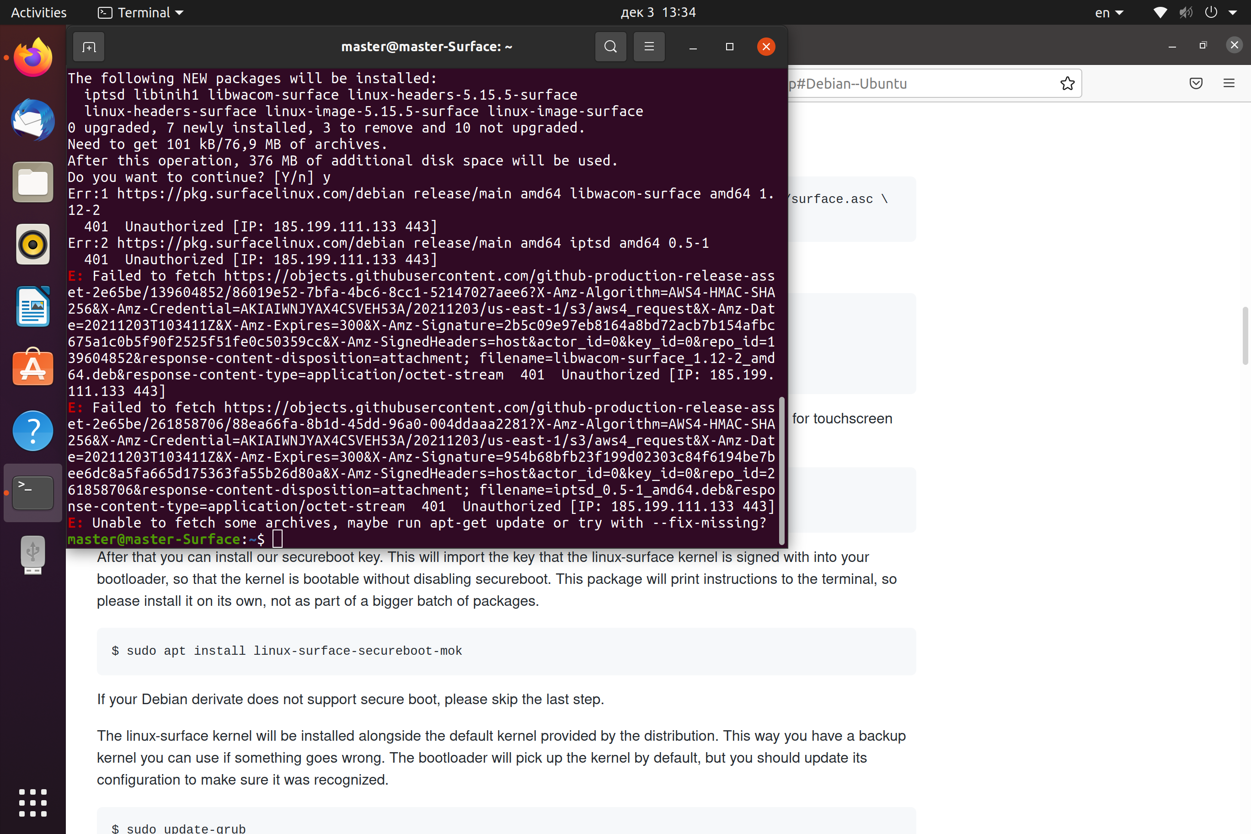Open the Terminal dropdown in the top bar
1251x834 pixels.
coord(140,12)
